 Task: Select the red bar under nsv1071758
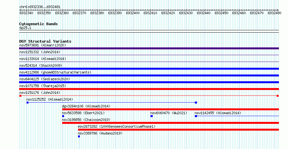coord(149,89)
